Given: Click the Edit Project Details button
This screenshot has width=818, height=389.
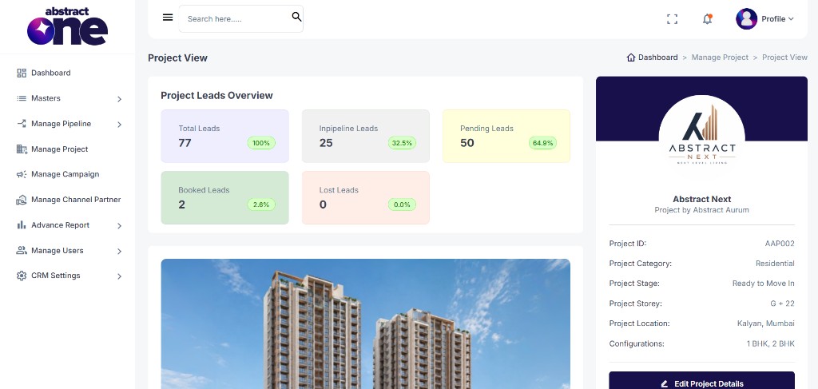Looking at the screenshot, I should (701, 381).
